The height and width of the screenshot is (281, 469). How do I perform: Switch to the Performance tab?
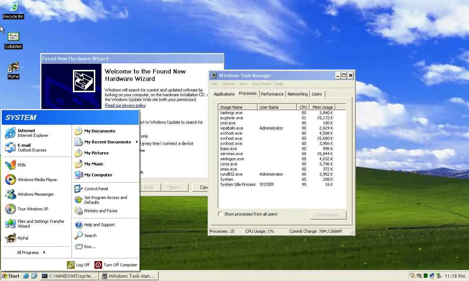pos(272,94)
